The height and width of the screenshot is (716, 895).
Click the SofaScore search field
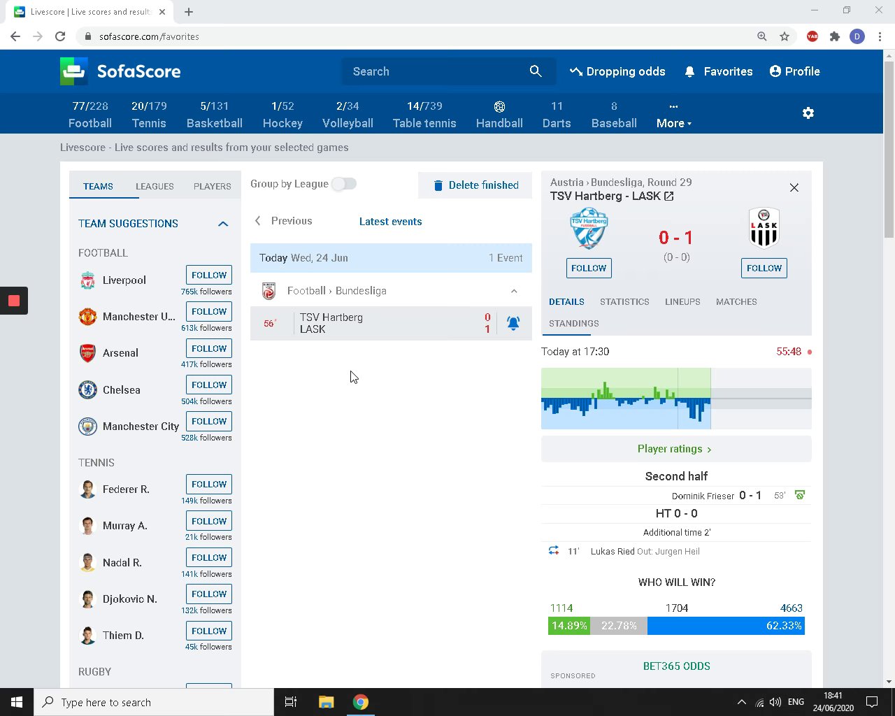448,71
